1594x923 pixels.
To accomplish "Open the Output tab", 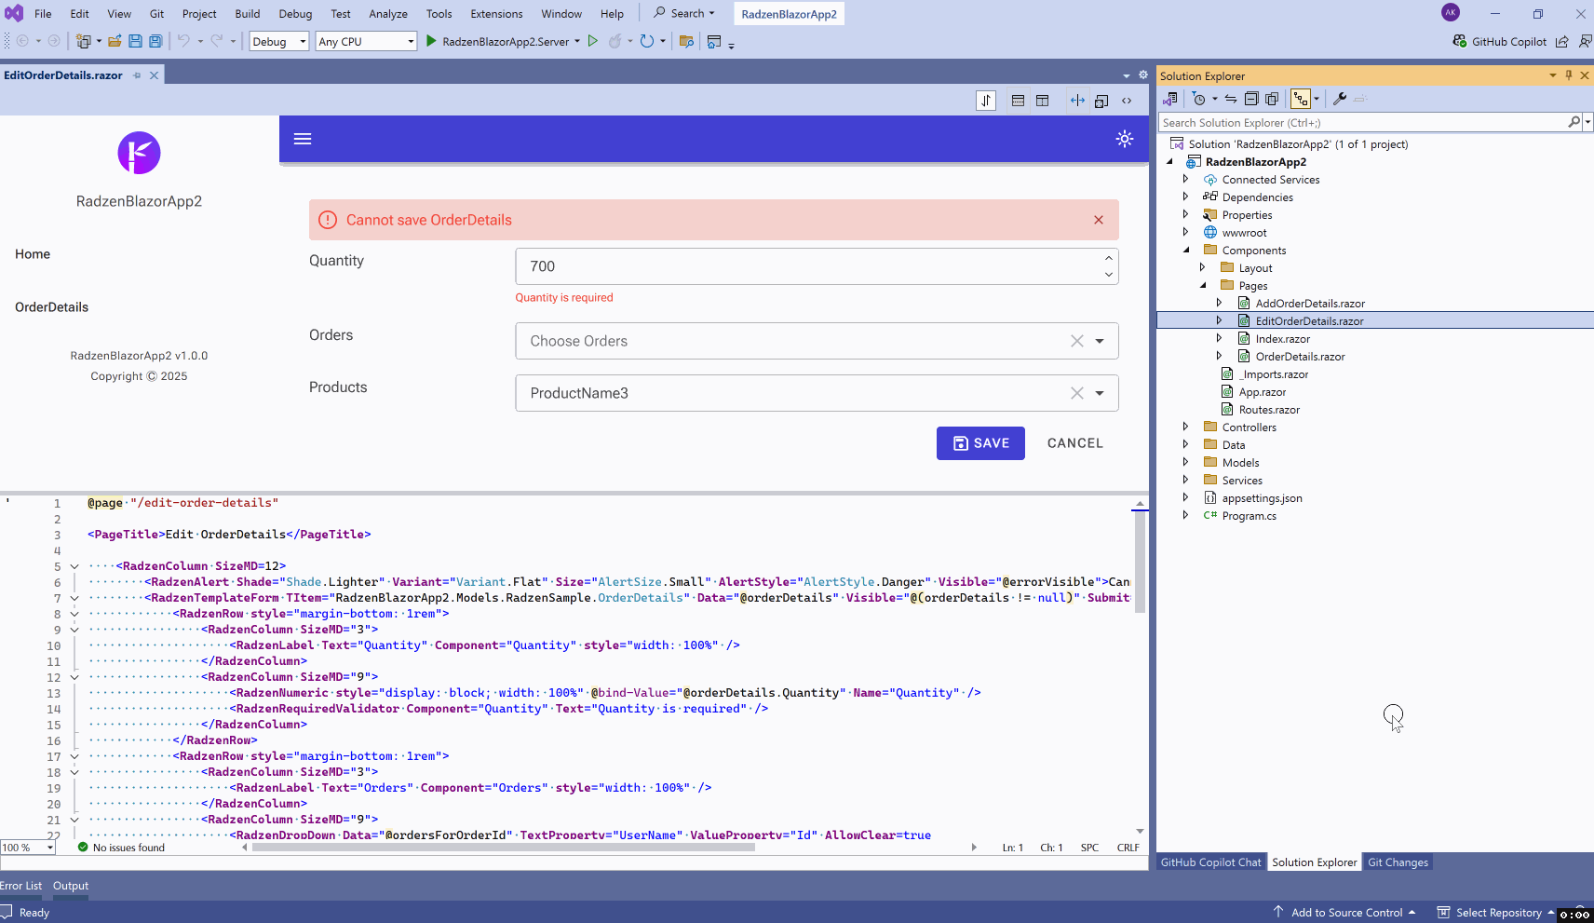I will (x=71, y=886).
